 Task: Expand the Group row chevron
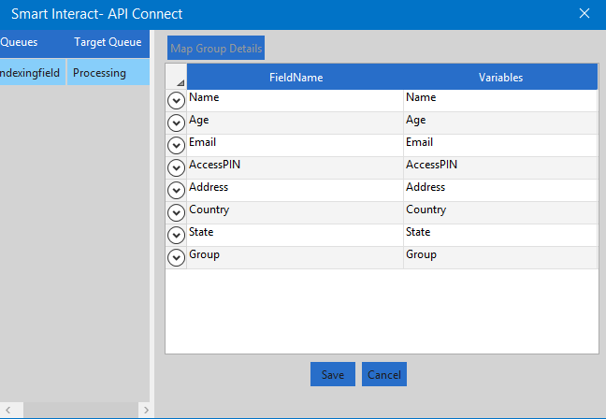tap(176, 258)
